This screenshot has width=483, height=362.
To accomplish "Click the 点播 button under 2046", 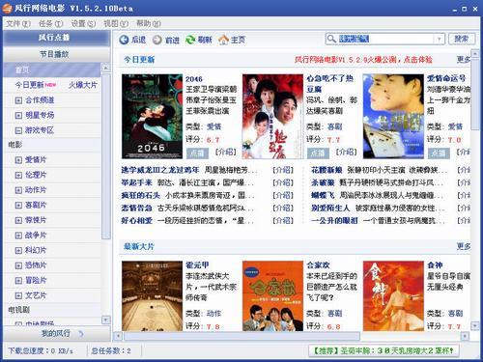I will pos(197,153).
